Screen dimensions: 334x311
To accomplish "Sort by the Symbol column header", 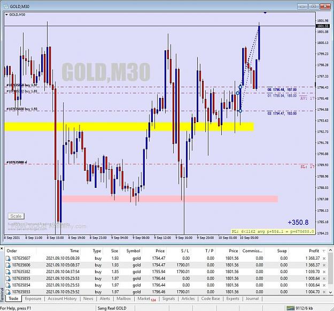I will (x=134, y=251).
